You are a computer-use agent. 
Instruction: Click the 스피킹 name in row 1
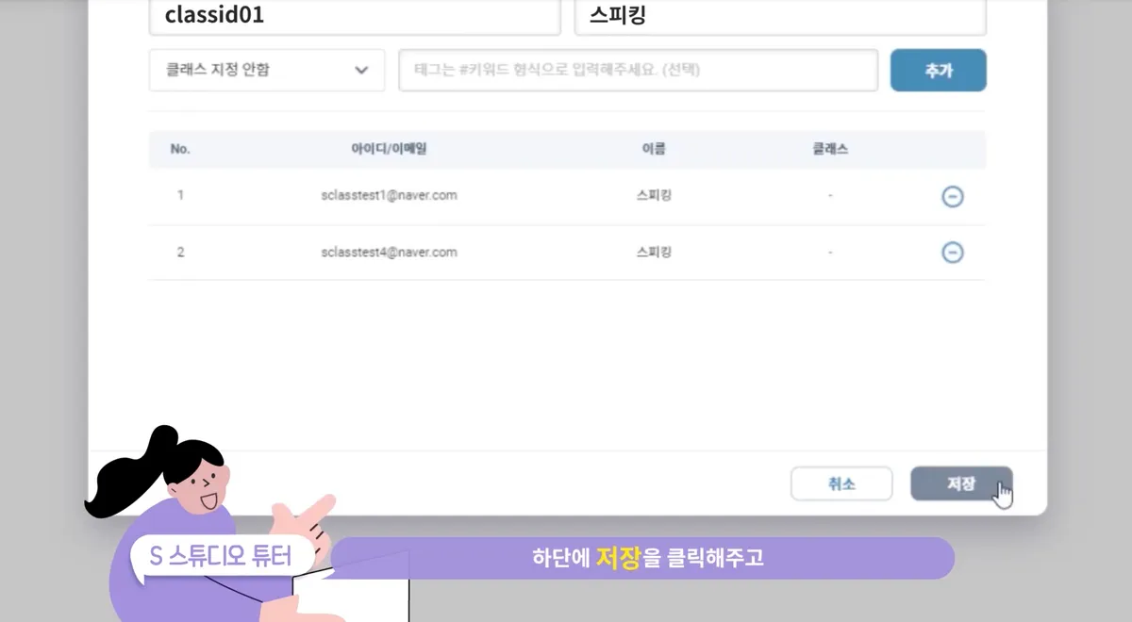pos(654,196)
